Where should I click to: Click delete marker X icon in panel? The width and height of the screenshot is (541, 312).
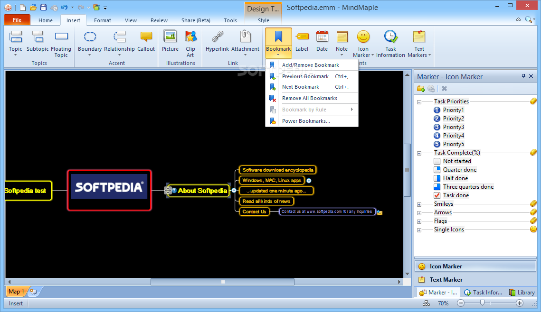445,89
